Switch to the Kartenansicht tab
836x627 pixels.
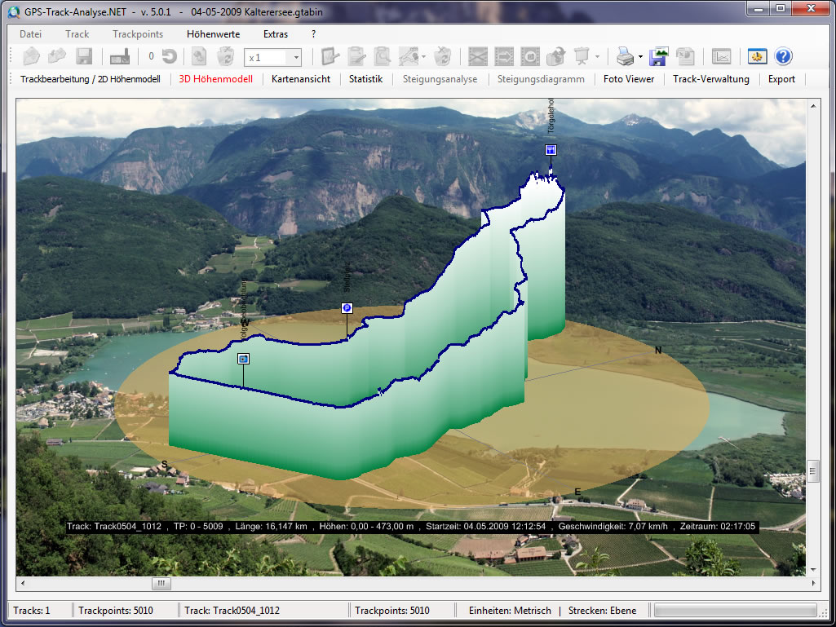tap(301, 79)
